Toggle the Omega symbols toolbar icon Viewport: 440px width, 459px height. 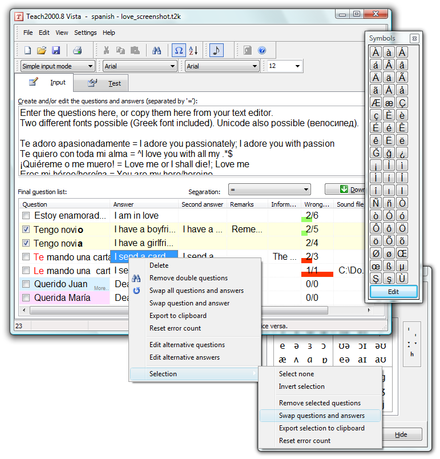coord(179,50)
